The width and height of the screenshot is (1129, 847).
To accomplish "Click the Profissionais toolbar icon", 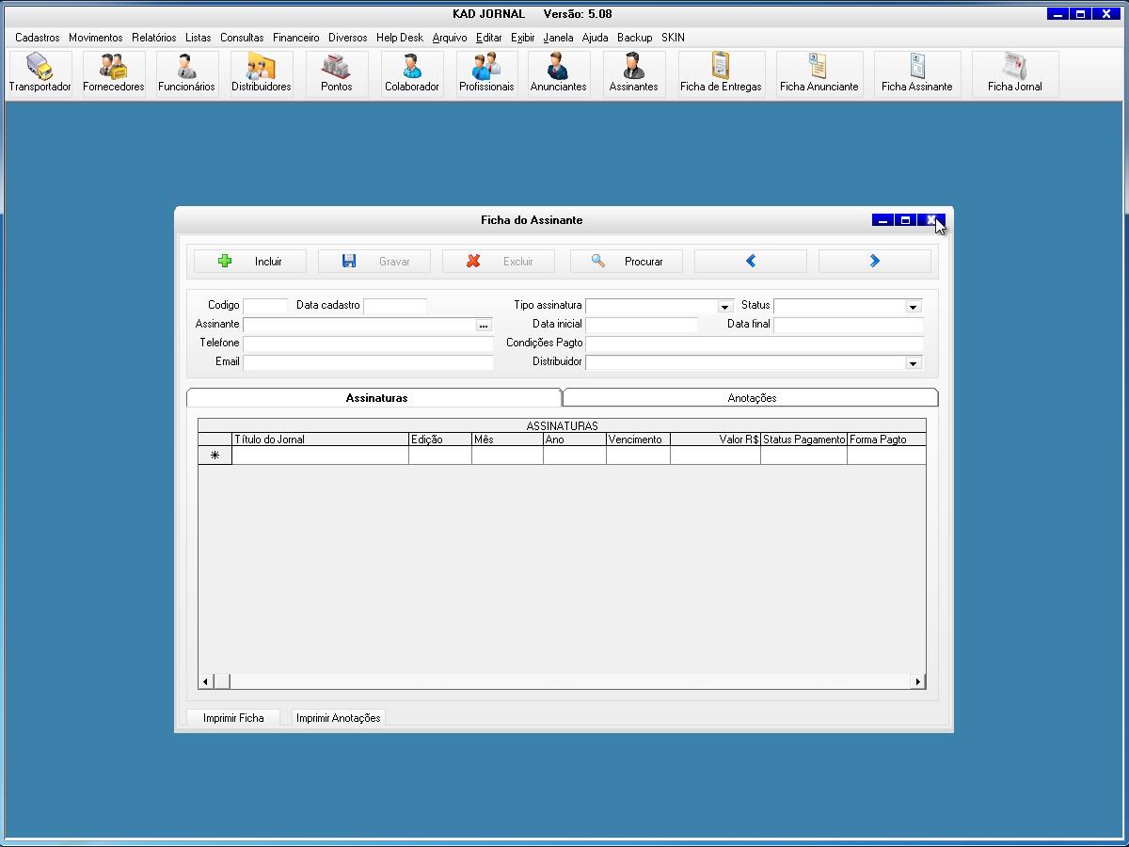I will [x=486, y=73].
